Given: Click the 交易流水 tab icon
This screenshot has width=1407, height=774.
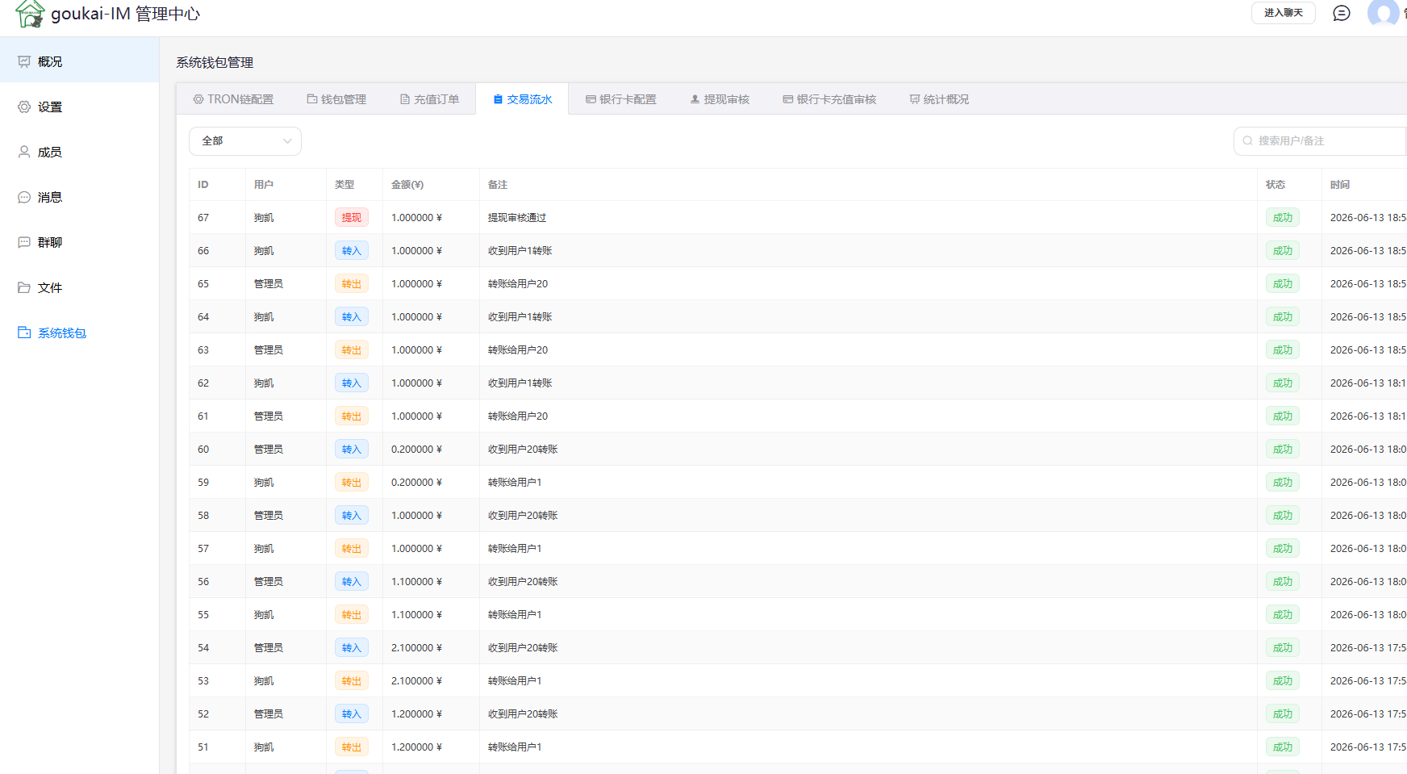Looking at the screenshot, I should click(498, 99).
